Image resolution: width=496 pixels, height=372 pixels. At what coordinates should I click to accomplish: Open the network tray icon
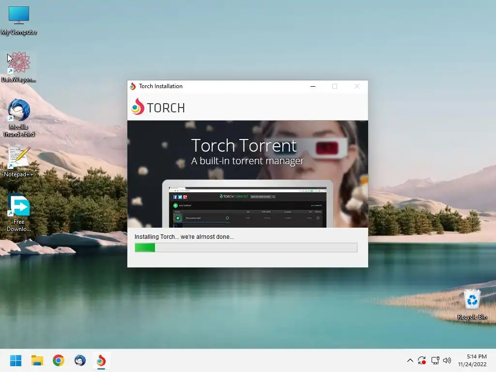click(435, 360)
